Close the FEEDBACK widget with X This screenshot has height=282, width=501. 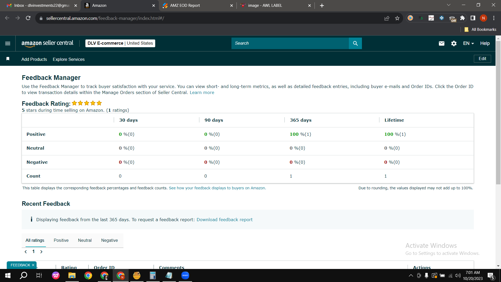click(33, 265)
